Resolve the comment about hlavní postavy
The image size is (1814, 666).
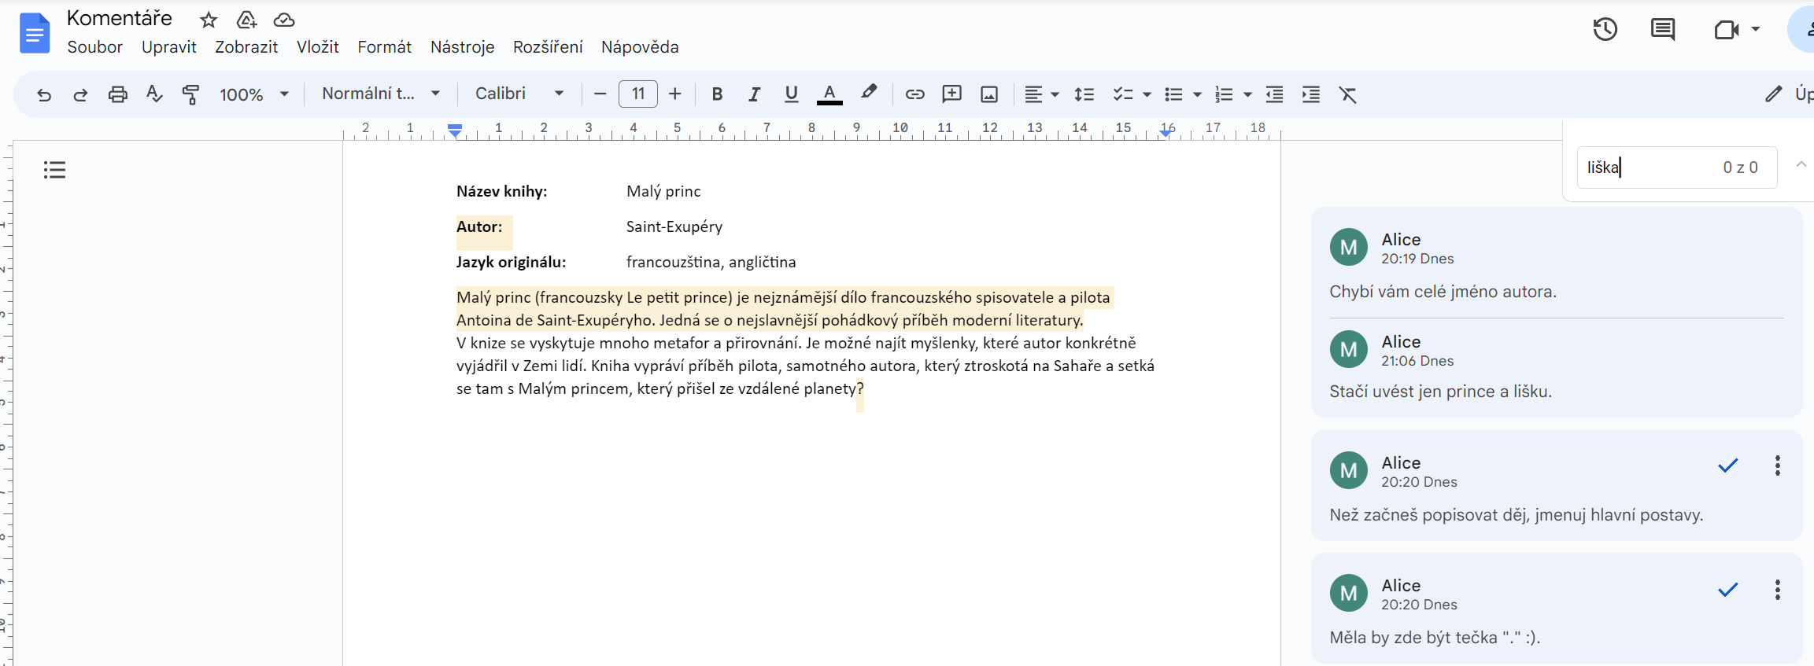coord(1727,466)
